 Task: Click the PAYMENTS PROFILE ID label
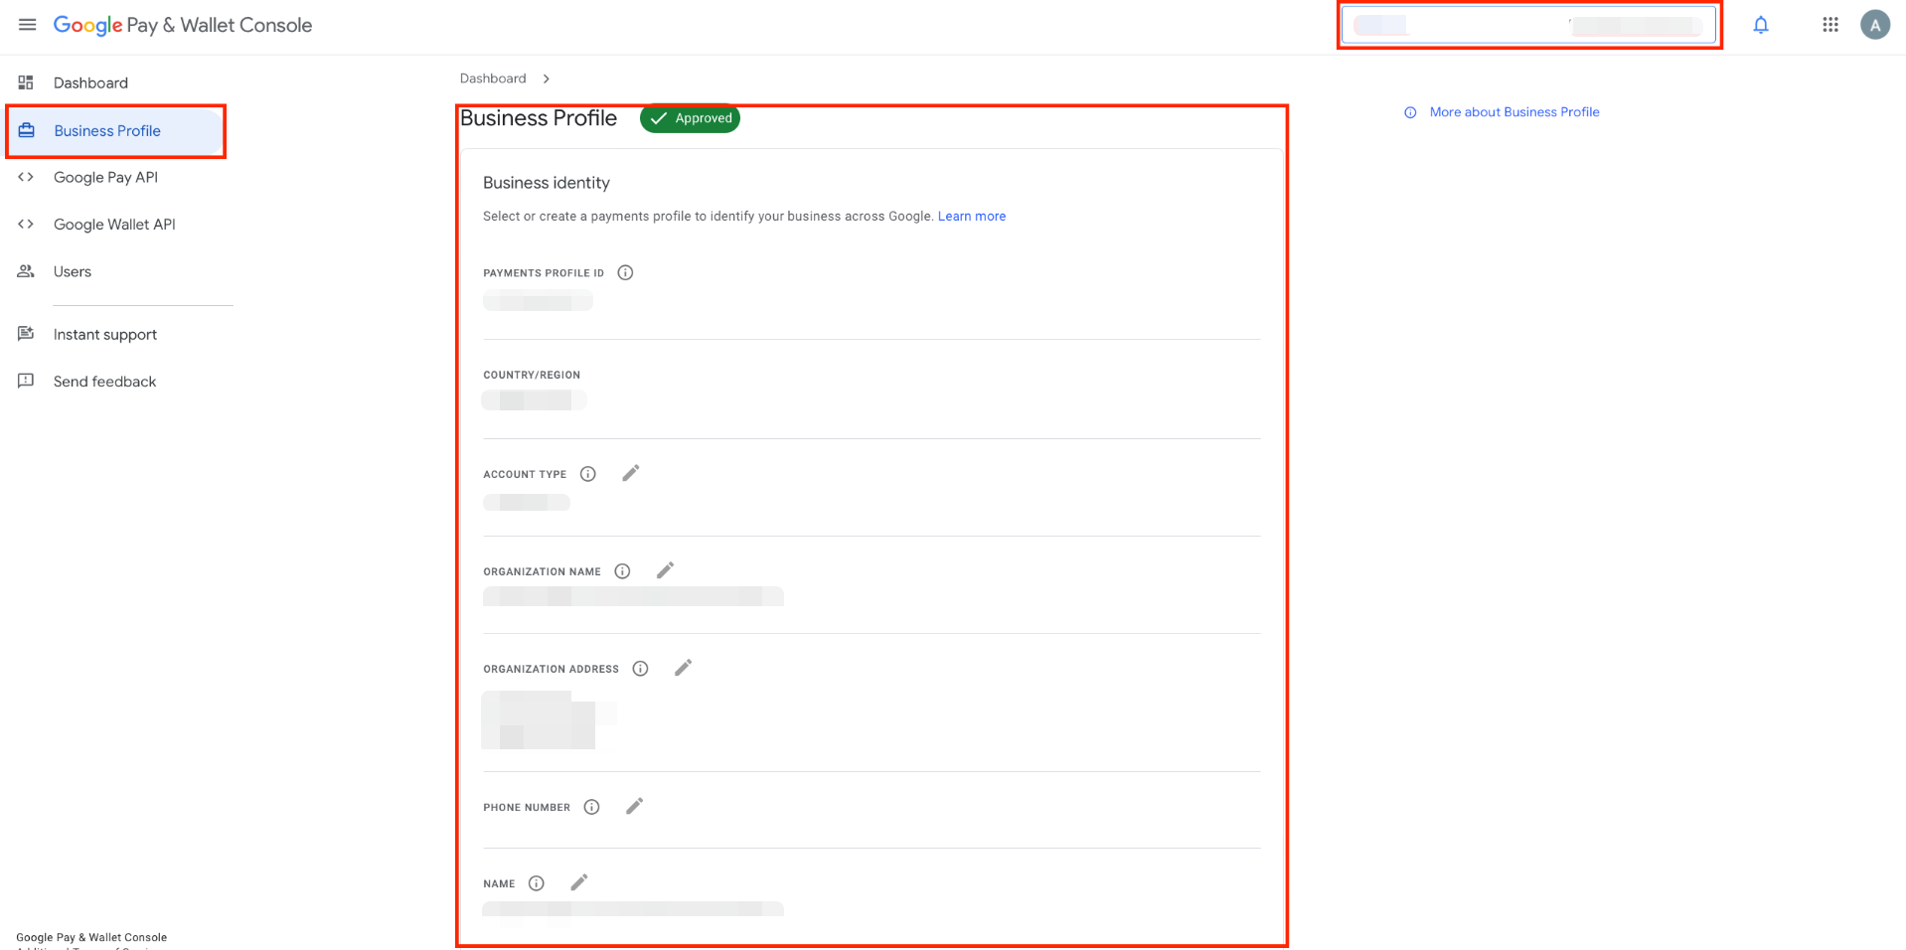(544, 273)
